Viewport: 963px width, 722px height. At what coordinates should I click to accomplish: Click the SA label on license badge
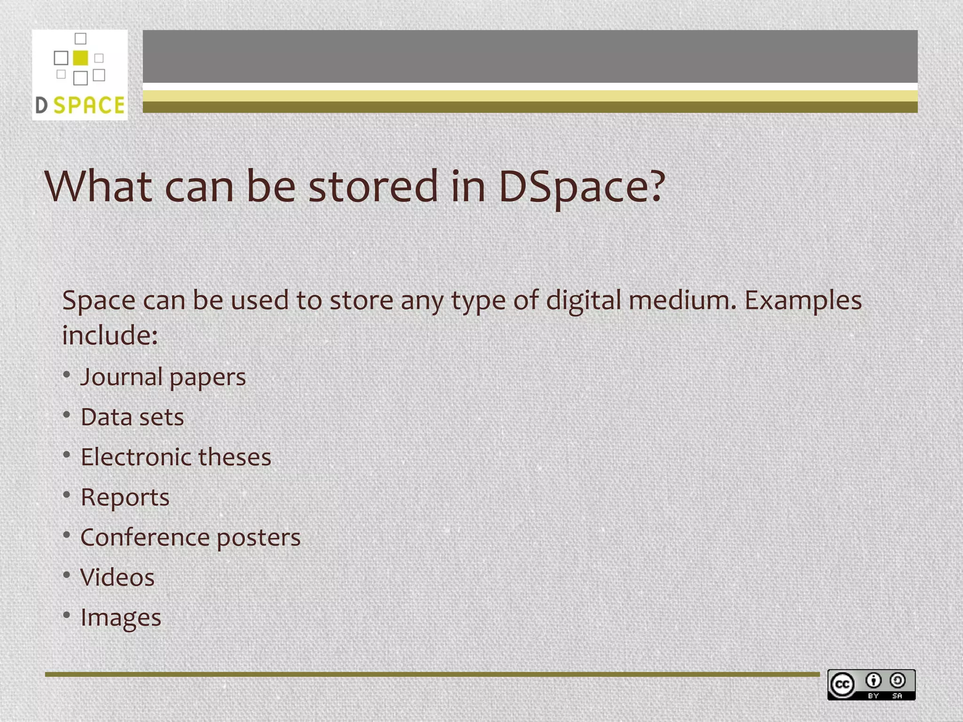point(897,696)
